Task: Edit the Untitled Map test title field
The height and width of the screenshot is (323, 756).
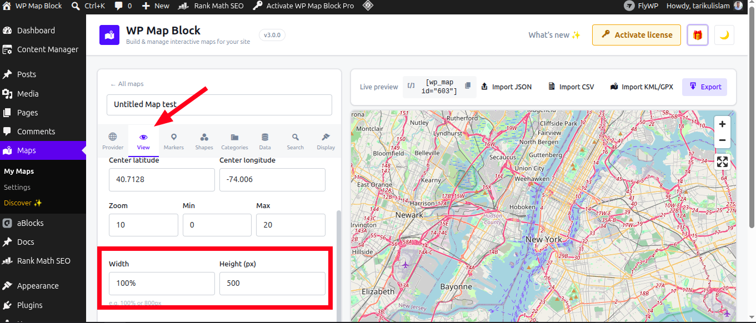Action: (x=219, y=104)
